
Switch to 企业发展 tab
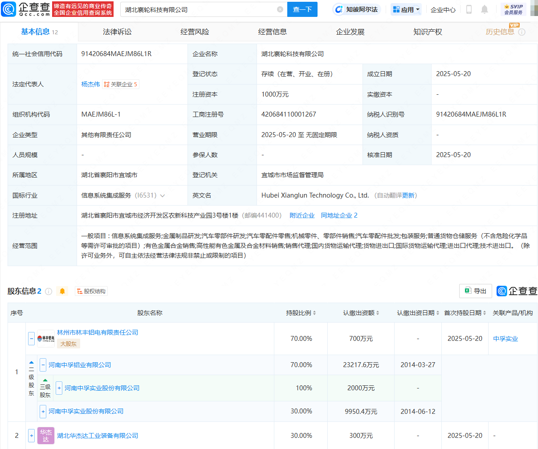(x=350, y=32)
